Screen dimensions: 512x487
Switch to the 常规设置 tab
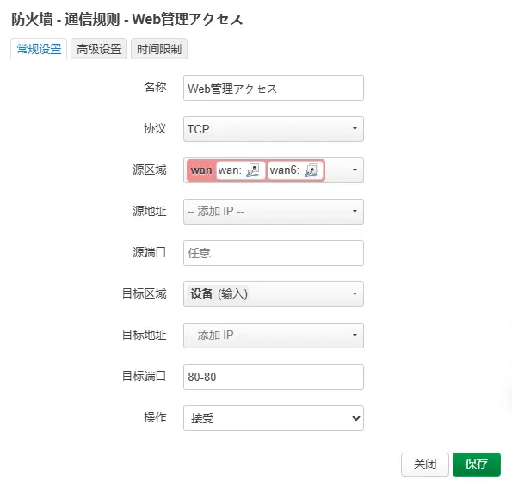39,49
